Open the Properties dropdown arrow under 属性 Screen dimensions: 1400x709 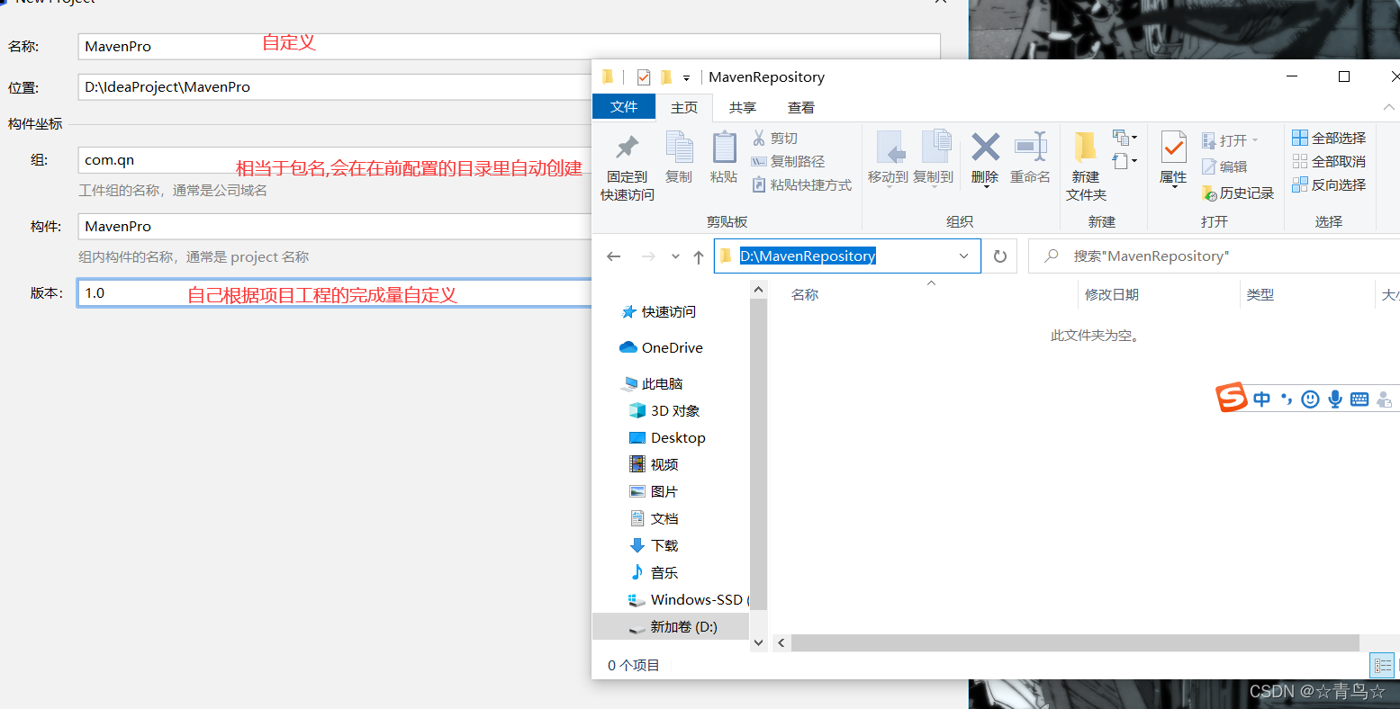tap(1173, 186)
